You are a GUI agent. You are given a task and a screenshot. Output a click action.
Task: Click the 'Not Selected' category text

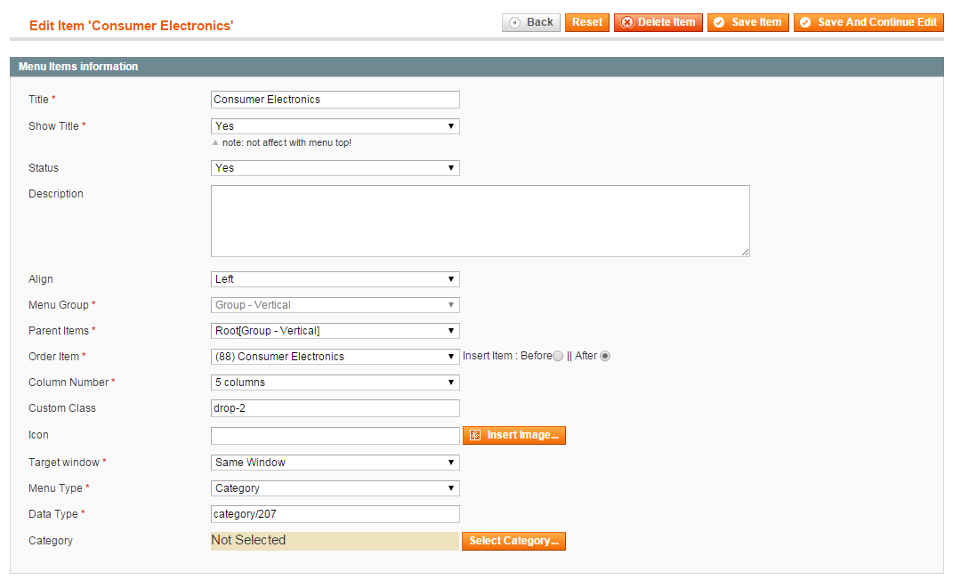[248, 540]
